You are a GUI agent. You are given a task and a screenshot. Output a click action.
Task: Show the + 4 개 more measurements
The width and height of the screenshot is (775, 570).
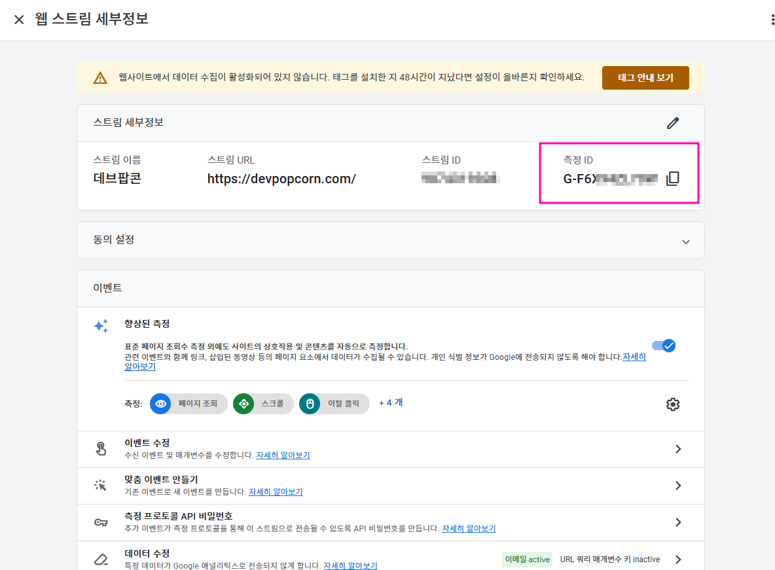point(391,403)
